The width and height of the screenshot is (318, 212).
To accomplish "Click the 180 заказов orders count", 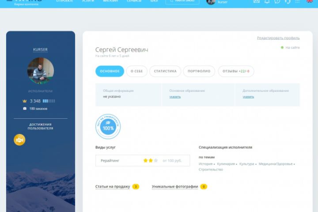I will point(38,109).
